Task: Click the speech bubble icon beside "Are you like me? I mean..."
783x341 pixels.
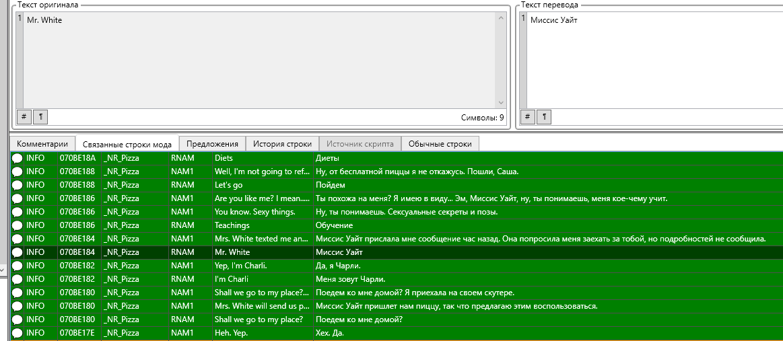Action: pyautogui.click(x=17, y=198)
